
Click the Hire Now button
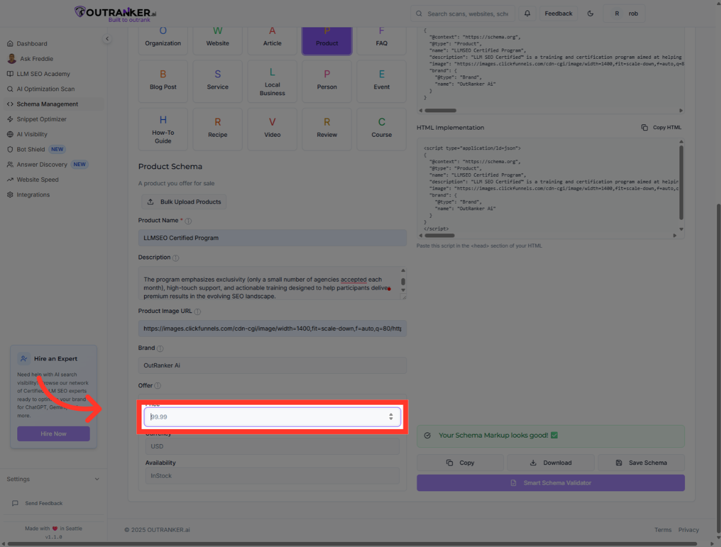coord(53,434)
